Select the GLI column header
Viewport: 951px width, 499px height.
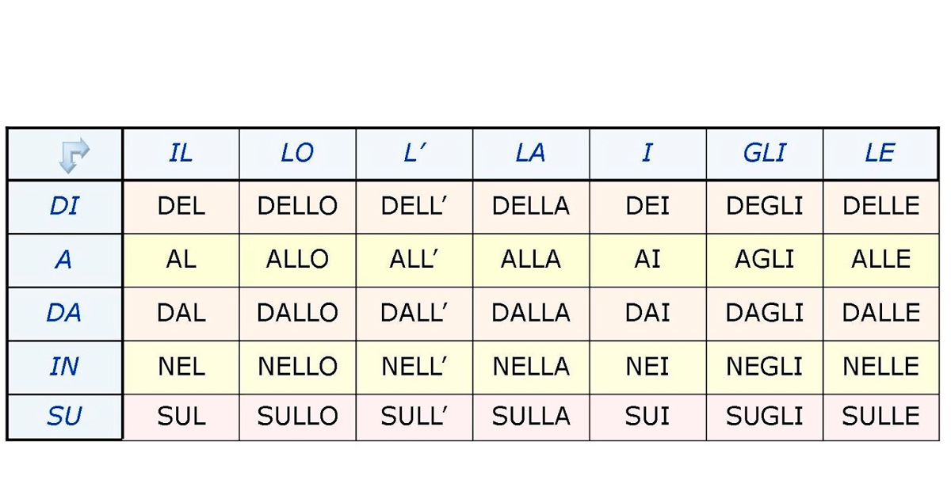[x=764, y=154]
